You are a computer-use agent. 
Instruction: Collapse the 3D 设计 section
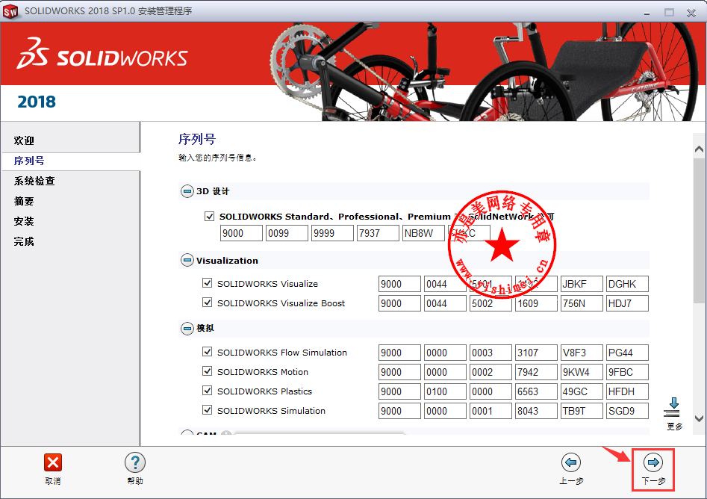pos(187,191)
